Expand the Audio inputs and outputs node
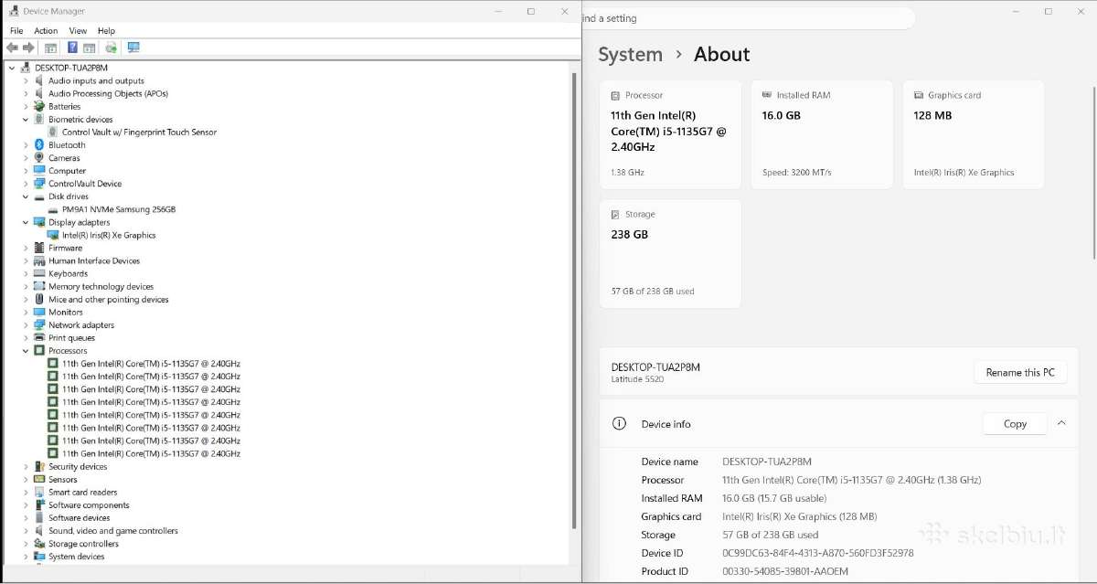This screenshot has width=1097, height=584. click(26, 81)
